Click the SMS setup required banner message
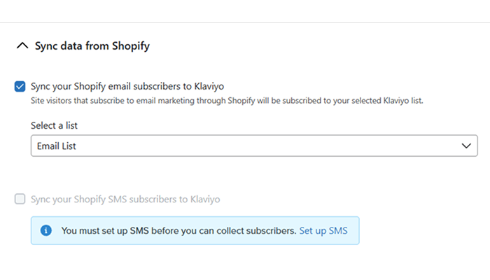 coord(178,230)
